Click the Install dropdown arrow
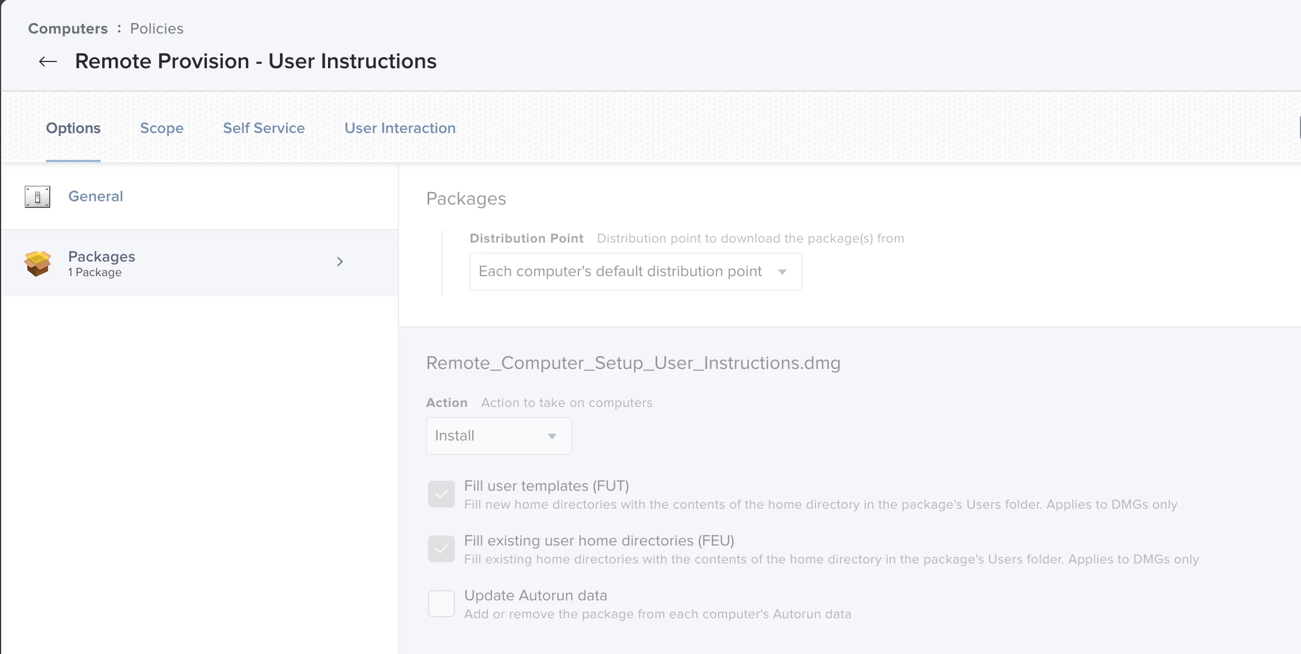The width and height of the screenshot is (1301, 654). (x=552, y=436)
